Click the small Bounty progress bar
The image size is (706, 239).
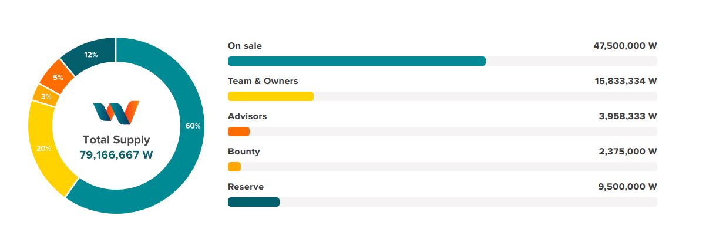[234, 167]
